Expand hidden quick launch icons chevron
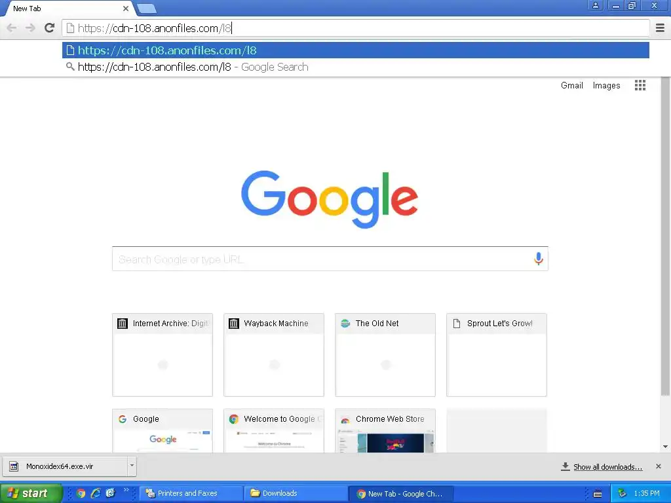 click(126, 490)
